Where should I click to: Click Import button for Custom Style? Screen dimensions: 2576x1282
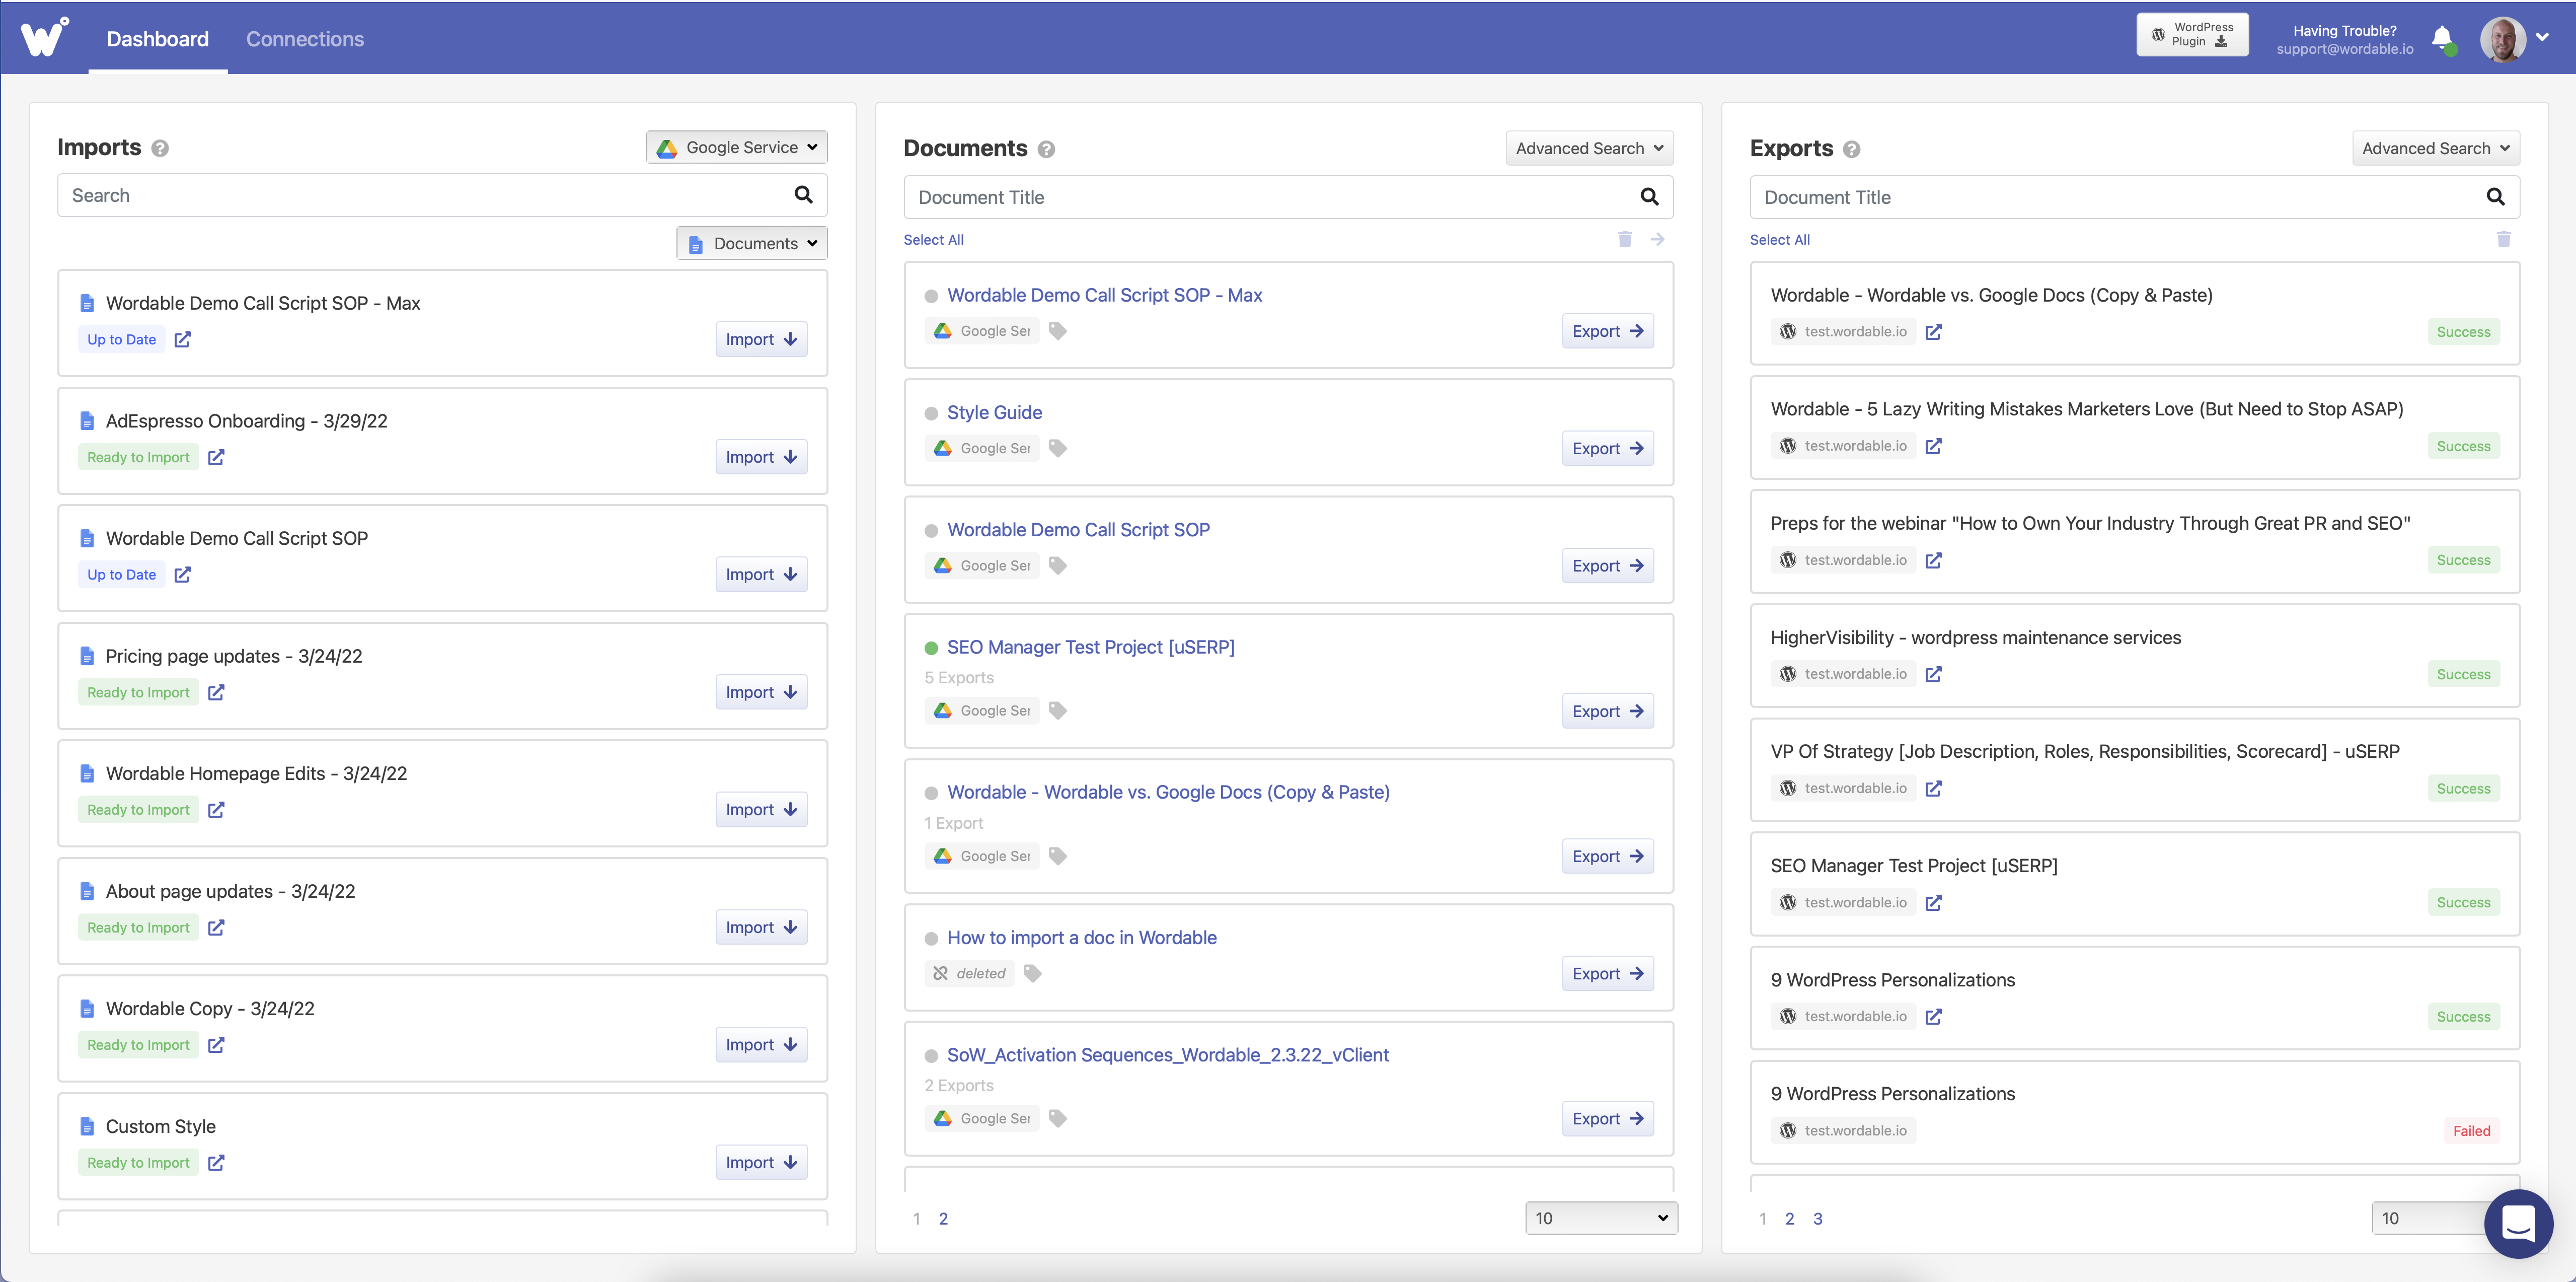pos(760,1162)
